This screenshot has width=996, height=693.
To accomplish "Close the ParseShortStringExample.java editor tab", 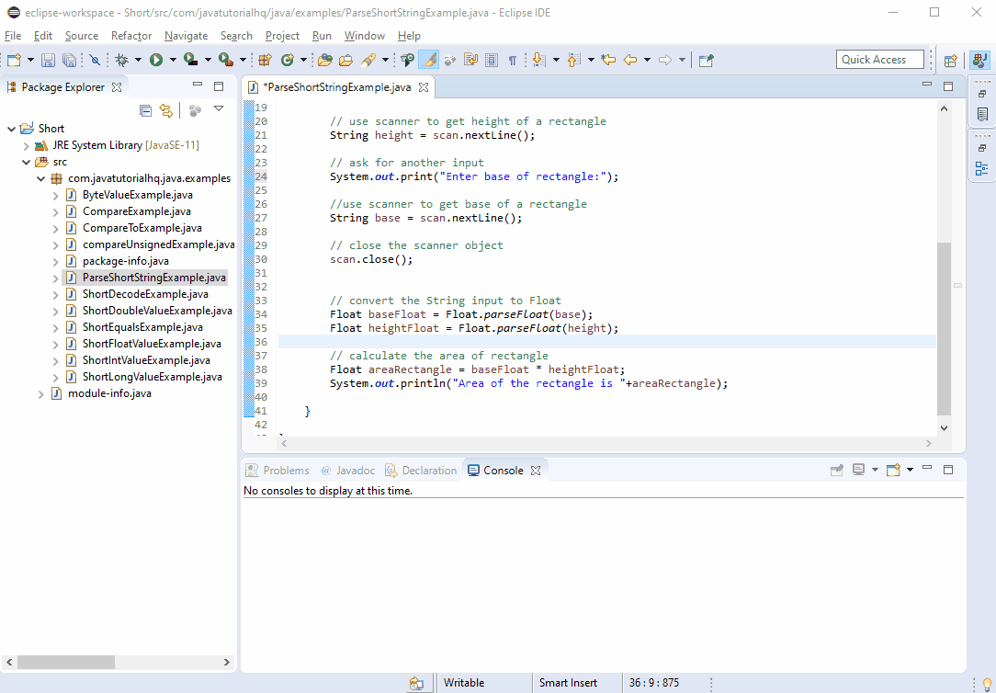I will coord(423,87).
